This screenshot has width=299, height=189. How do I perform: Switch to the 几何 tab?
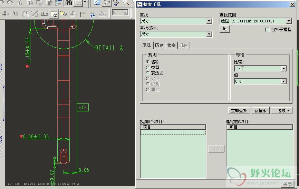(x=184, y=45)
